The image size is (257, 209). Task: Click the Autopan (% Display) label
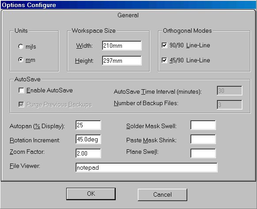(x=37, y=126)
